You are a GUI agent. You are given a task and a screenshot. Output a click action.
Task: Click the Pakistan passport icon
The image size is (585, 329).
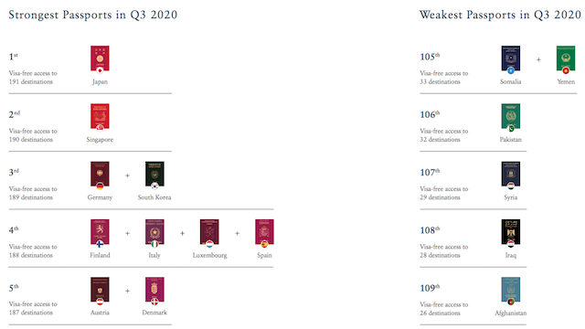(511, 117)
